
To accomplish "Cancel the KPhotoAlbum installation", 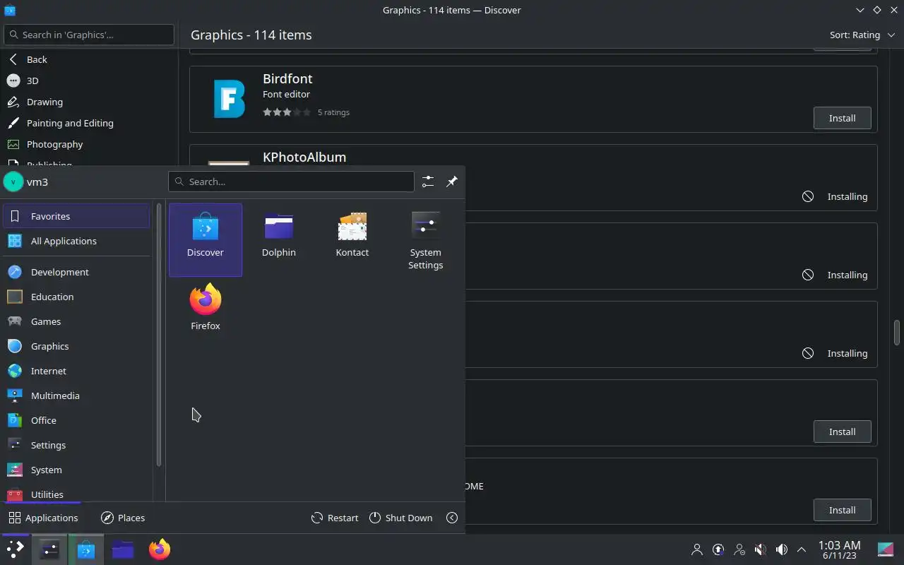I will pos(808,196).
